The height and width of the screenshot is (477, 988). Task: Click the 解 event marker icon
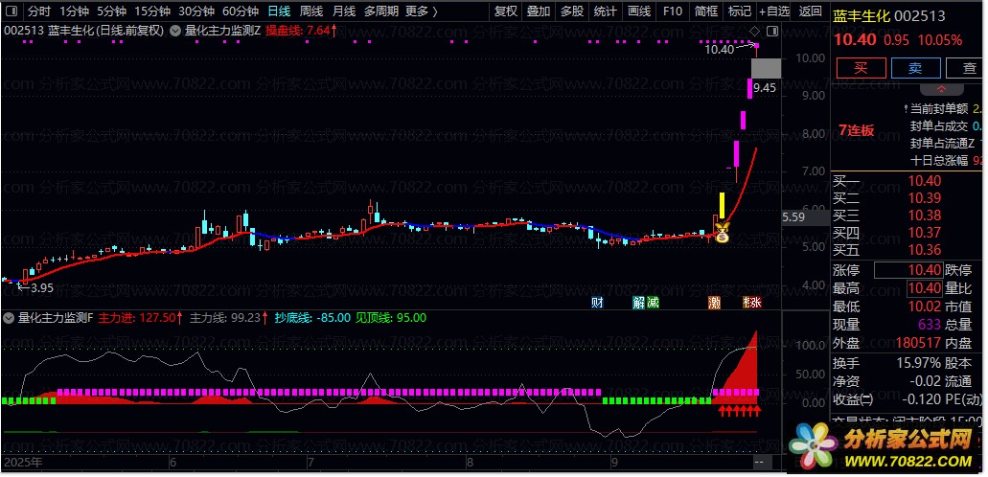tap(639, 303)
